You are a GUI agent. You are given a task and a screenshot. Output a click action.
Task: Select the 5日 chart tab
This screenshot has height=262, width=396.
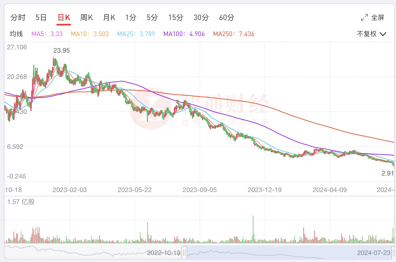[x=41, y=18]
